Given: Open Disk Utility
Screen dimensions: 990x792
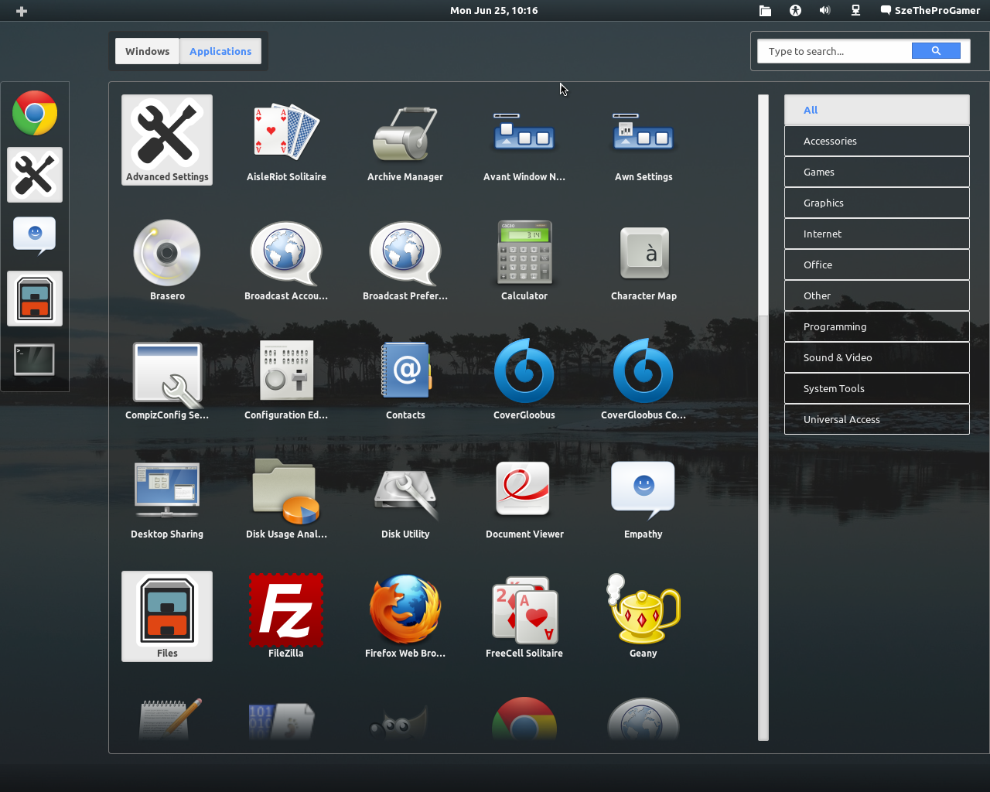Looking at the screenshot, I should [x=405, y=497].
